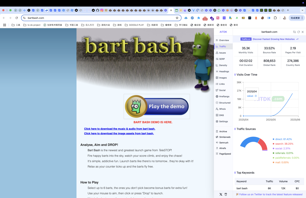The width and height of the screenshot is (306, 198).
Task: Open Traffic.cv Discover Fastest Growing banner
Action: pos(269,39)
